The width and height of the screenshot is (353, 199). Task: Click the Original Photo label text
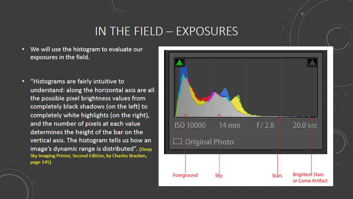tap(209, 142)
